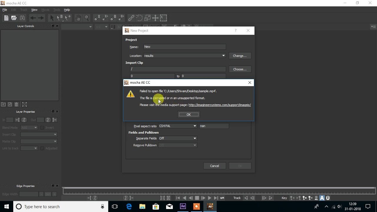Viewport: 377px width, 212px height.
Task: Click Add Keyframe key-plus icon
Action: pyautogui.click(x=304, y=198)
